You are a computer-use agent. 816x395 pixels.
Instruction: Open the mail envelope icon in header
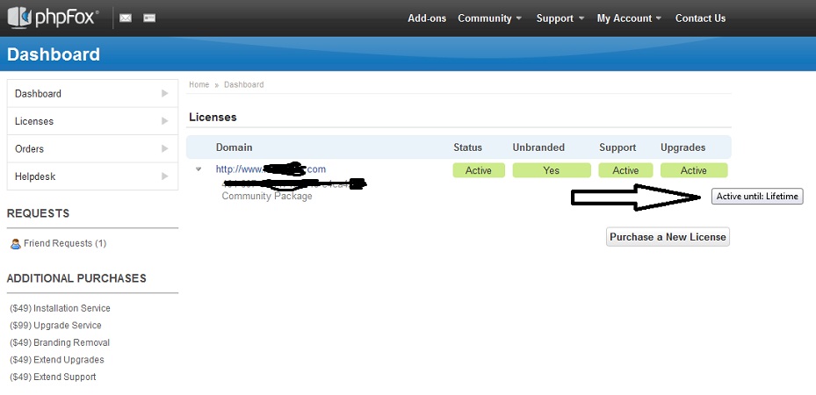[x=126, y=18]
